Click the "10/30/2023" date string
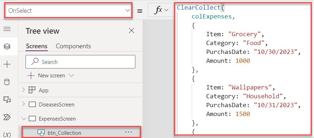This screenshot has width=314, height=138. (x=275, y=52)
